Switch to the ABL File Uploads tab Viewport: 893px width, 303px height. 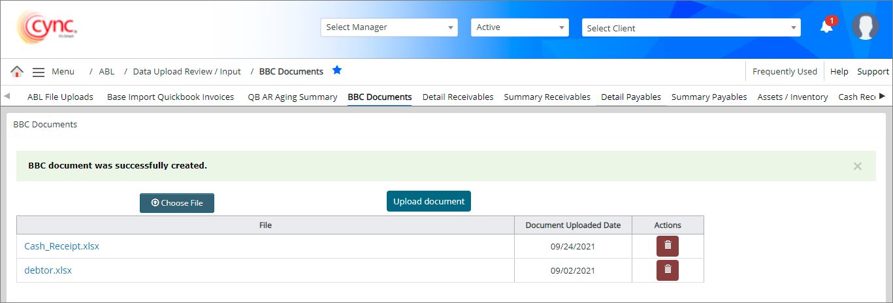(x=60, y=97)
